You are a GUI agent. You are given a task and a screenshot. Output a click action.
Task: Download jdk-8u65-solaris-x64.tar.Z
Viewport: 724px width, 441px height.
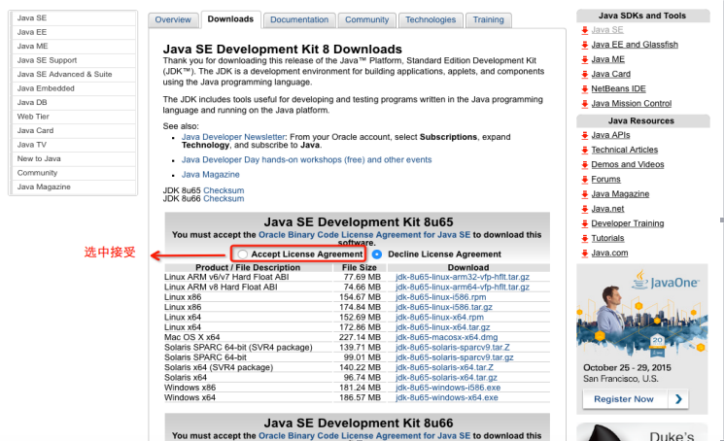click(445, 367)
